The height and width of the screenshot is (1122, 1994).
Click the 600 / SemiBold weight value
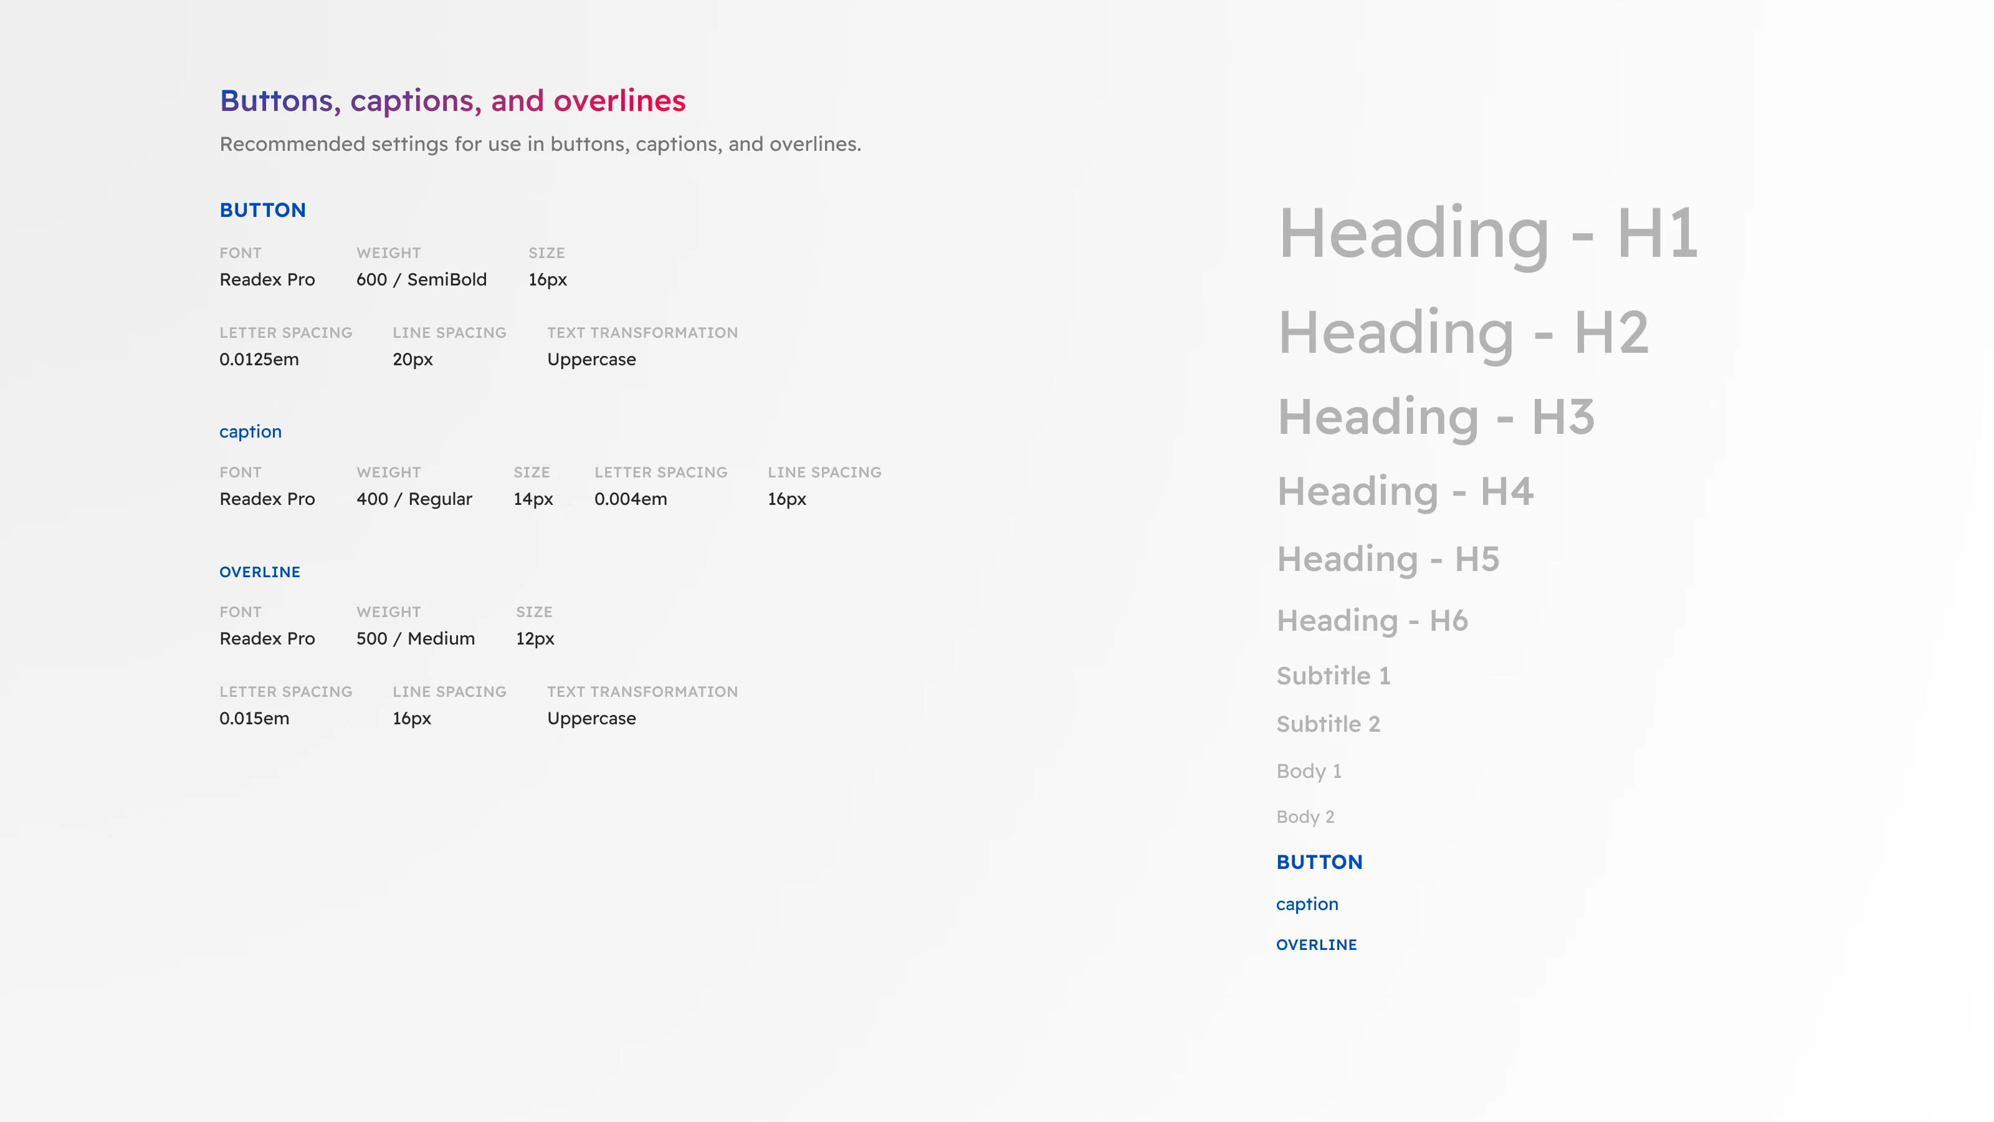[421, 279]
